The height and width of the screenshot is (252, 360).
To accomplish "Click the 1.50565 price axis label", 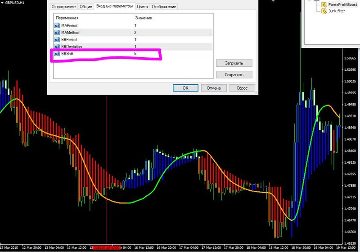I will [x=351, y=58].
